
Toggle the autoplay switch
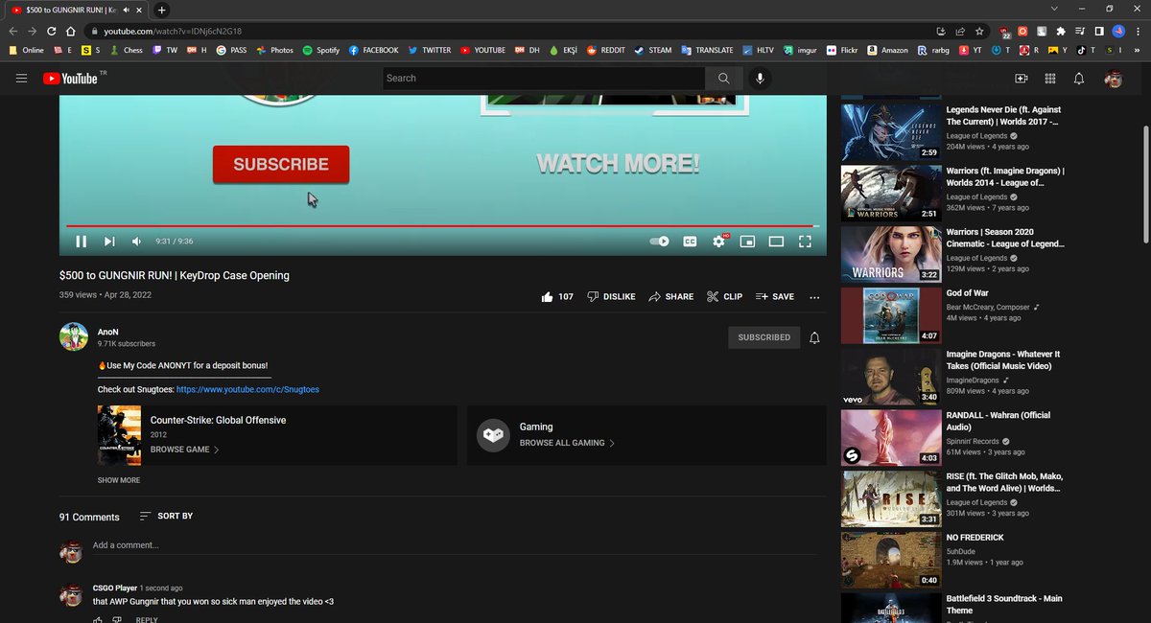(x=660, y=242)
